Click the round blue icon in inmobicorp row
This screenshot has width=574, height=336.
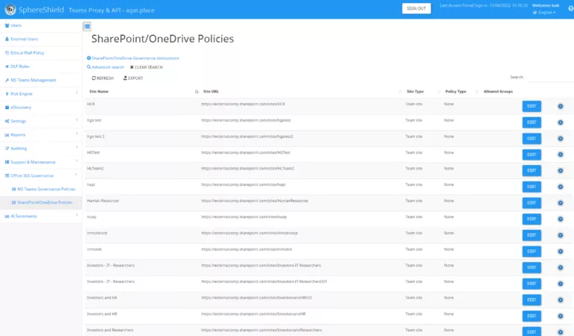coord(561,235)
